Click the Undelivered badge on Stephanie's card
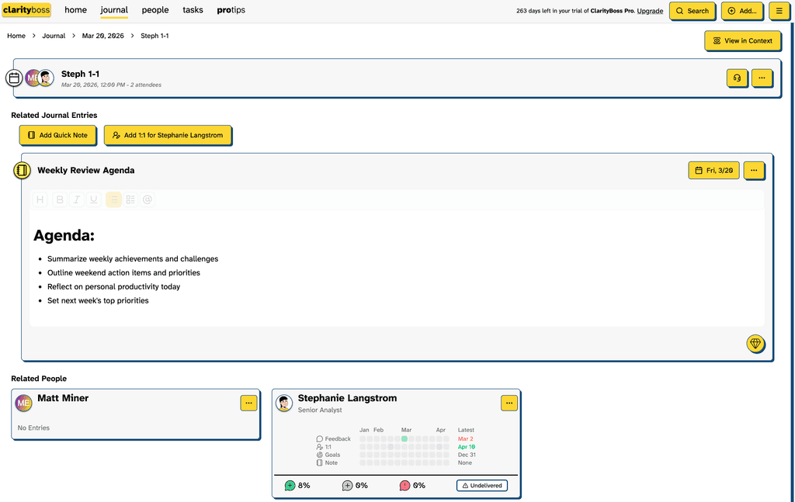The image size is (795, 502). click(481, 486)
